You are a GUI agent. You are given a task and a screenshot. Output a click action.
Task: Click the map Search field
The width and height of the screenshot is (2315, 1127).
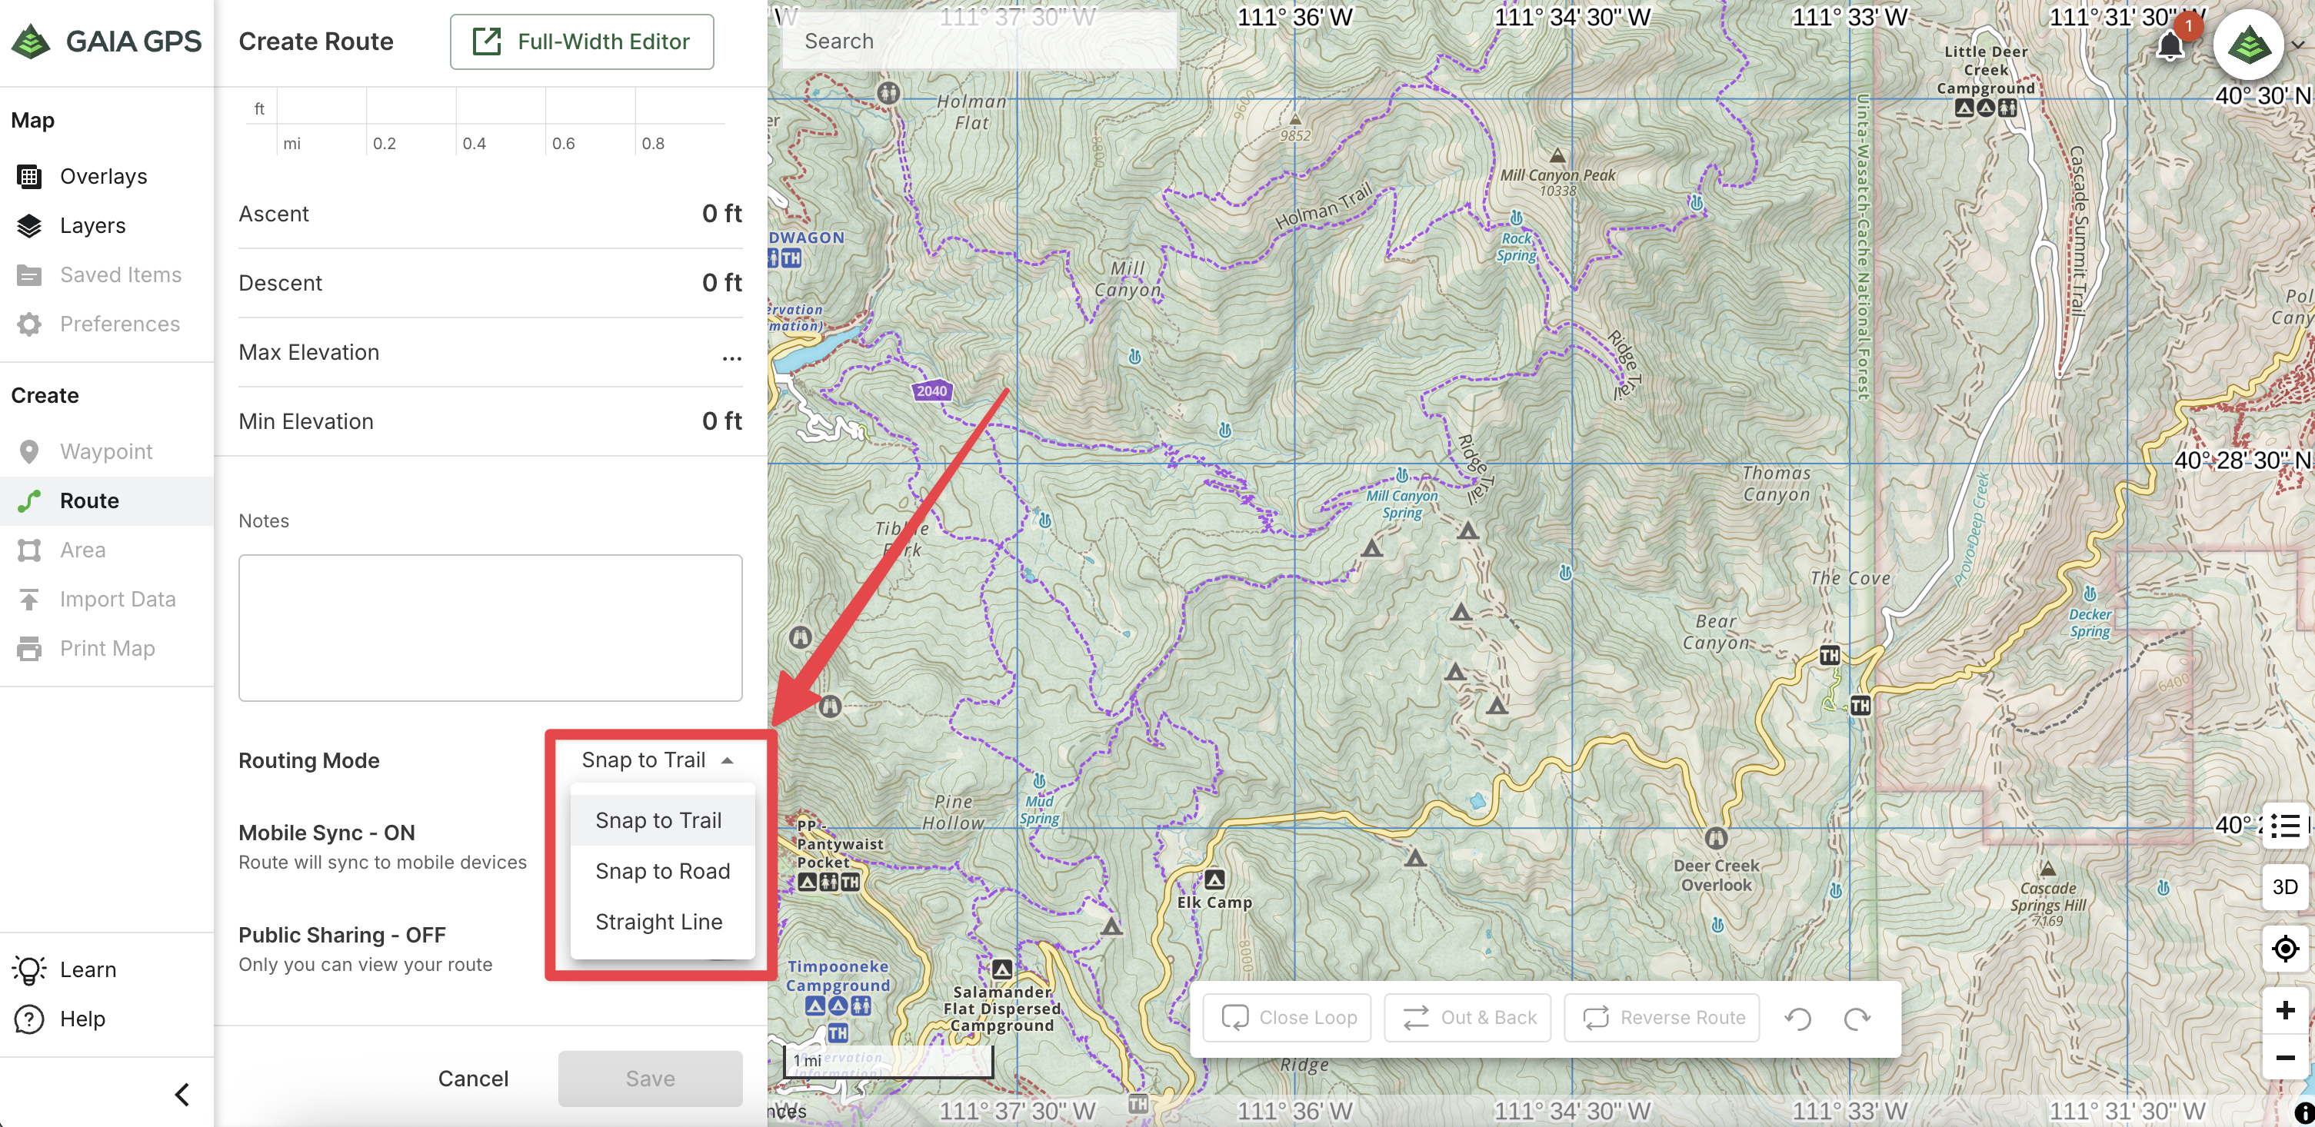[980, 42]
